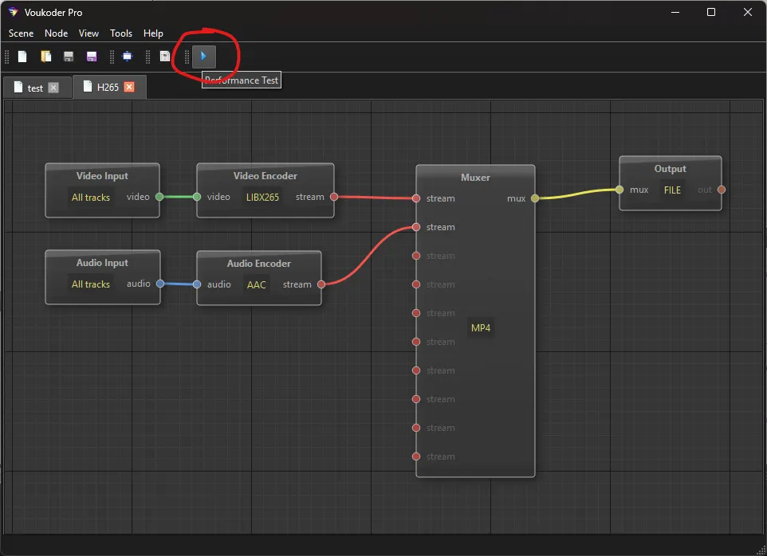Click the blue fit-to-view toolbar icon
Screen dimensions: 767x556
(x=127, y=57)
